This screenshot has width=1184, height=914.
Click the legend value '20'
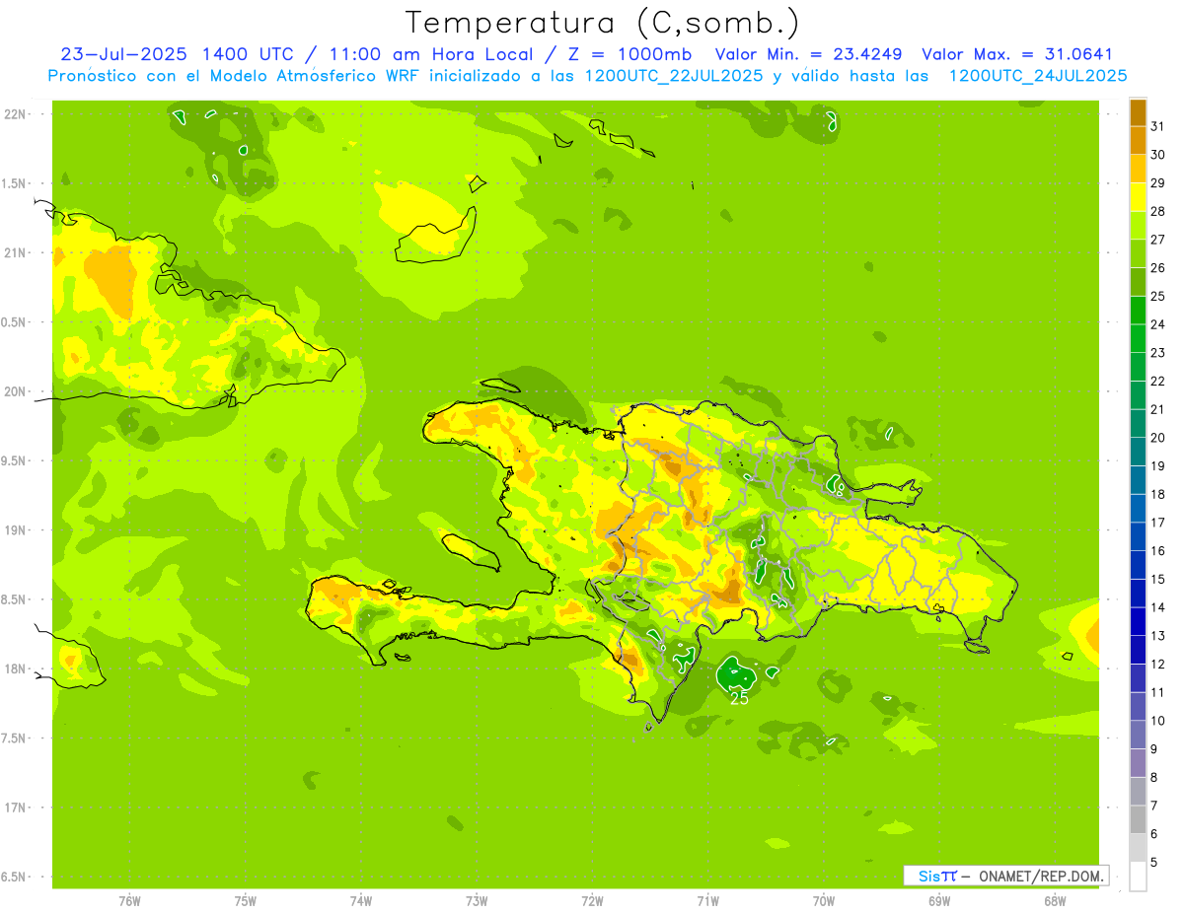(1157, 438)
